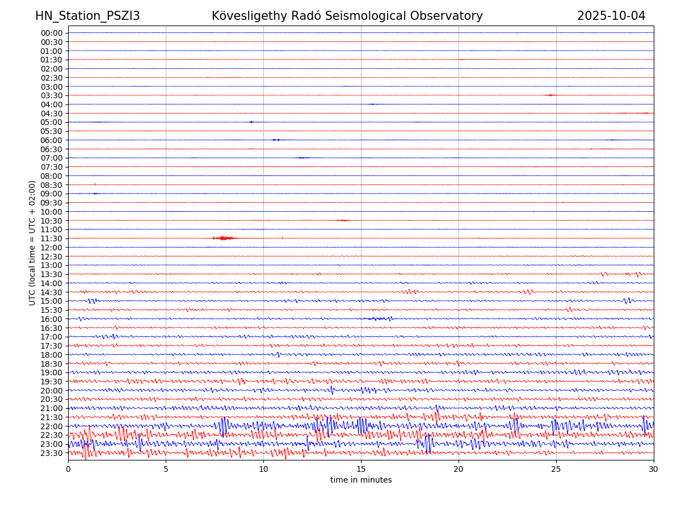Click the small blue event on 05:00 trace
This screenshot has height=511, width=681.
tap(251, 122)
